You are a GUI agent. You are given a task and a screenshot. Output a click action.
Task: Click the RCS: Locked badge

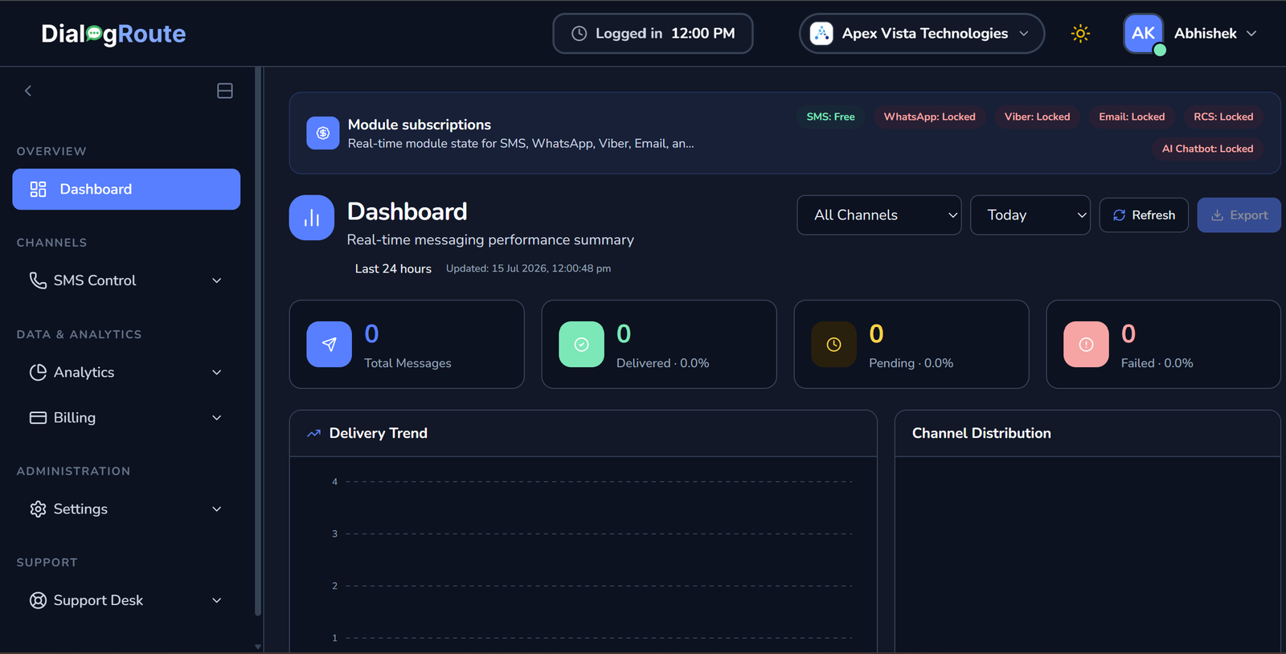1223,116
